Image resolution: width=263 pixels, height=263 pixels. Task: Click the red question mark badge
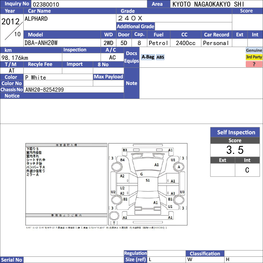point(254,64)
